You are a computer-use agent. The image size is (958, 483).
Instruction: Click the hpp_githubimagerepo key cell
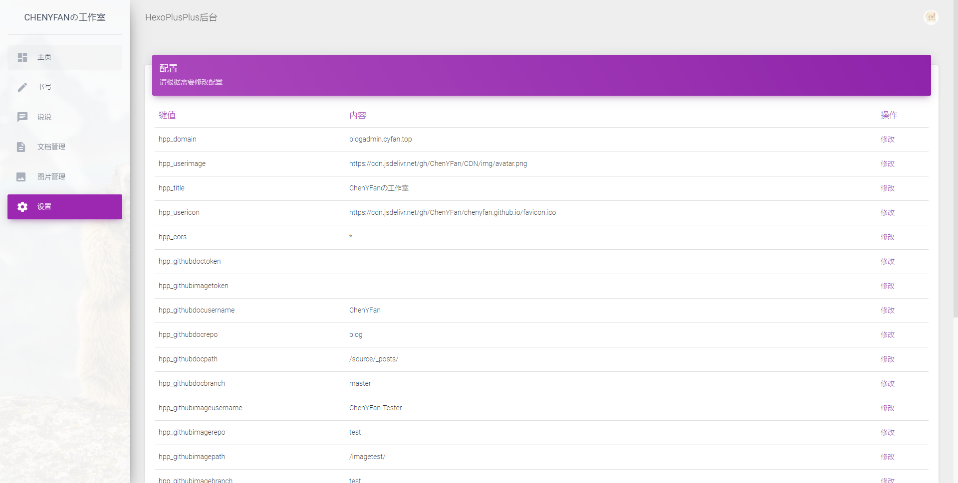(192, 432)
